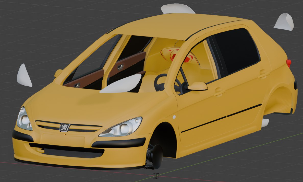
Task: Select the black molding strip on front door
Action: 204,124
